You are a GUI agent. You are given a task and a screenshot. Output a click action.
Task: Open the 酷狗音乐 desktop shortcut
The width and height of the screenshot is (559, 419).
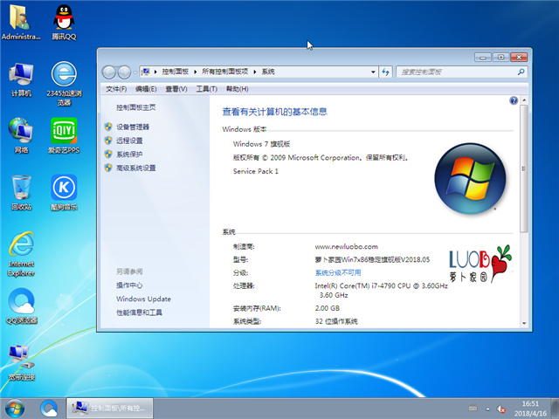point(64,192)
